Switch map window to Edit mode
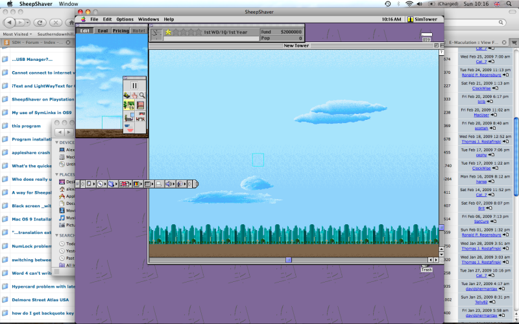This screenshot has height=324, width=519. [x=85, y=30]
